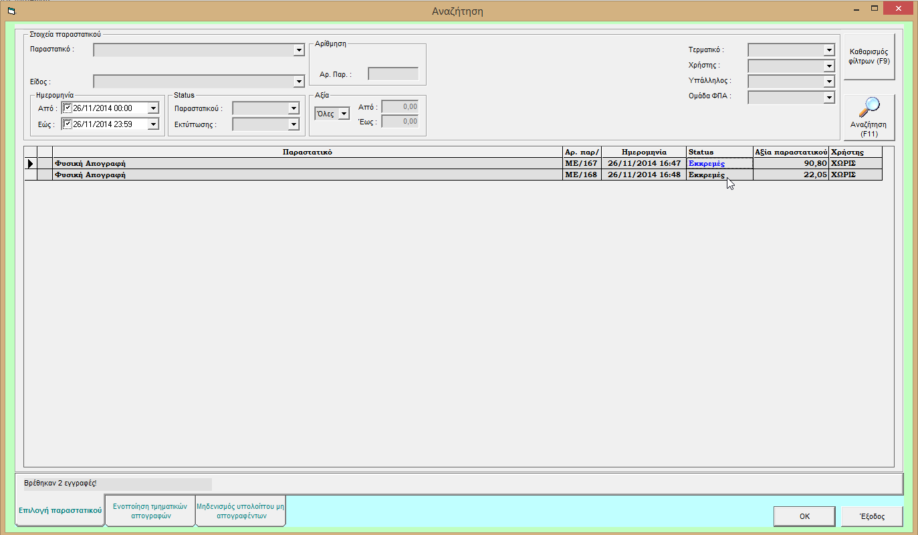Click date cell 26/11/2014 16:48
This screenshot has width=918, height=535.
(644, 175)
